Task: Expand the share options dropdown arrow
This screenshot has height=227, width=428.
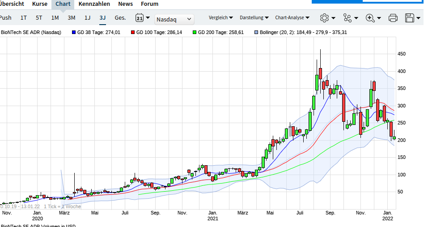Action: click(356, 18)
